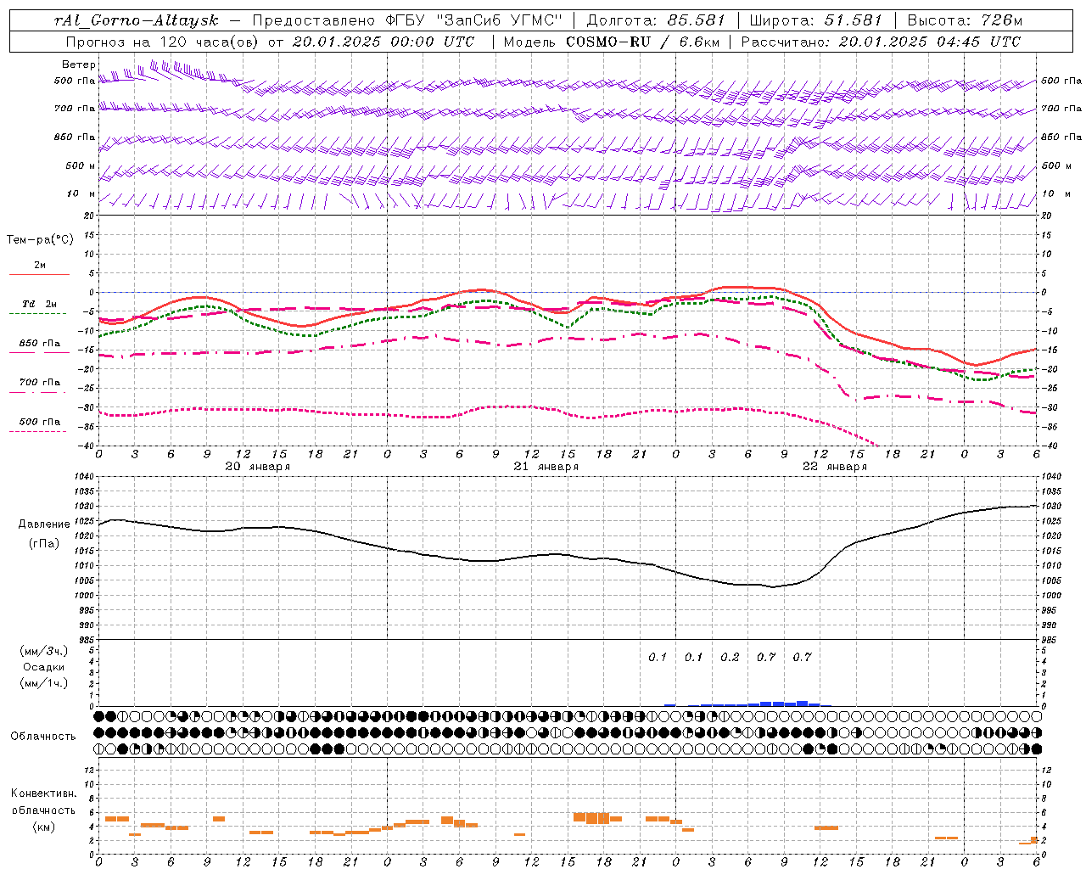Image resolution: width=1086 pixels, height=869 pixels.
Task: Click the Широта: 51.581 field
Action: tap(815, 20)
